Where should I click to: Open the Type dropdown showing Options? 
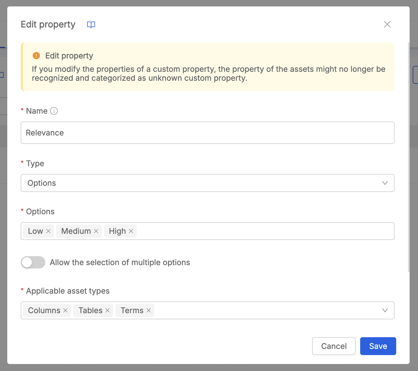click(x=207, y=183)
